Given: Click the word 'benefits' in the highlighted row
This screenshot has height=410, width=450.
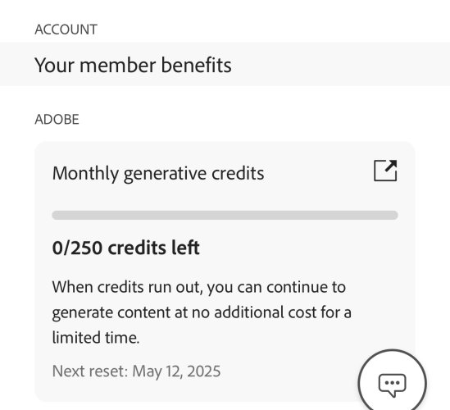Looking at the screenshot, I should tap(196, 65).
